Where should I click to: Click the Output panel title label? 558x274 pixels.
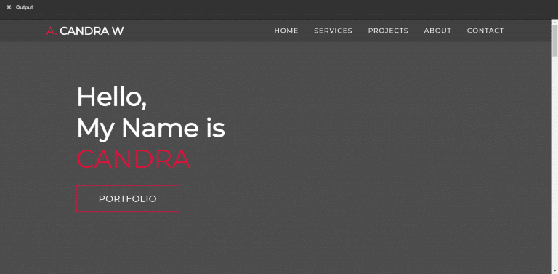pos(24,7)
